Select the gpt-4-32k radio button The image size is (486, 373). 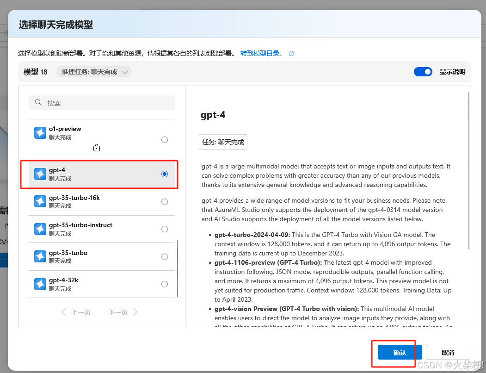point(165,284)
